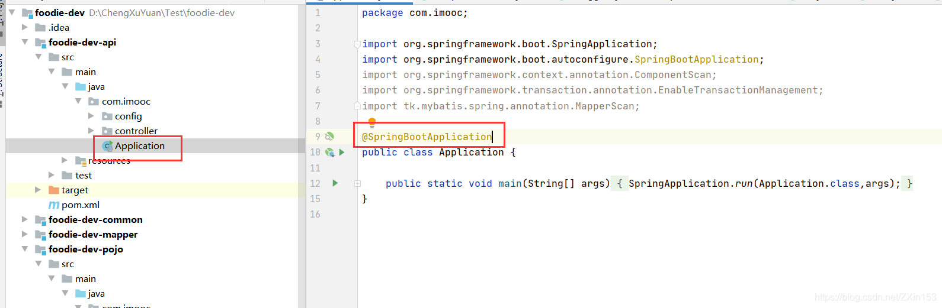Click the ComponentScan import on line 5
Viewport: 942px width, 308px height.
tap(539, 75)
